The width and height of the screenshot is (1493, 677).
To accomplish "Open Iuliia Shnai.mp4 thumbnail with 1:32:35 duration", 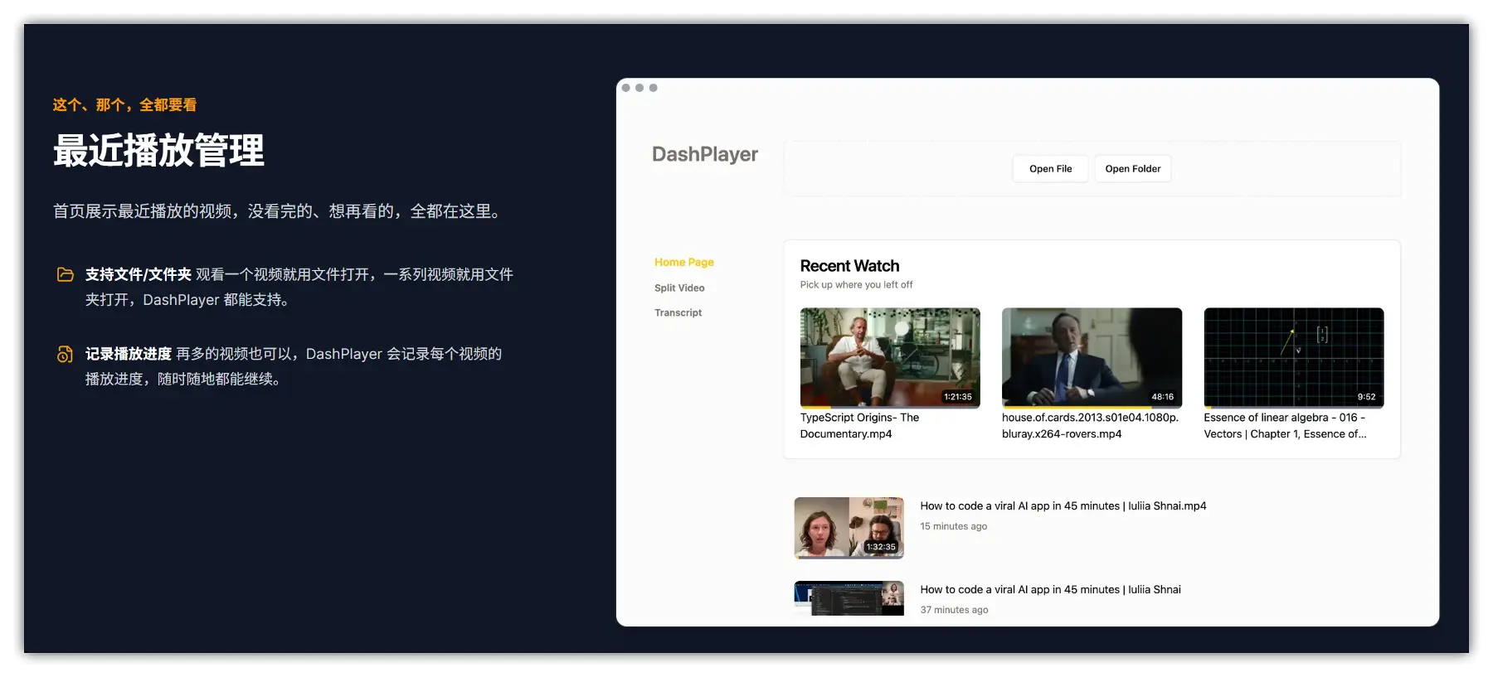I will coord(849,528).
